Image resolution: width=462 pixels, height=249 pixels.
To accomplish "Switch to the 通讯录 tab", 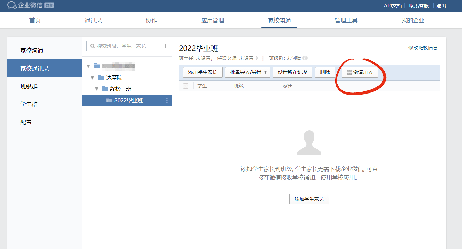I will 93,20.
